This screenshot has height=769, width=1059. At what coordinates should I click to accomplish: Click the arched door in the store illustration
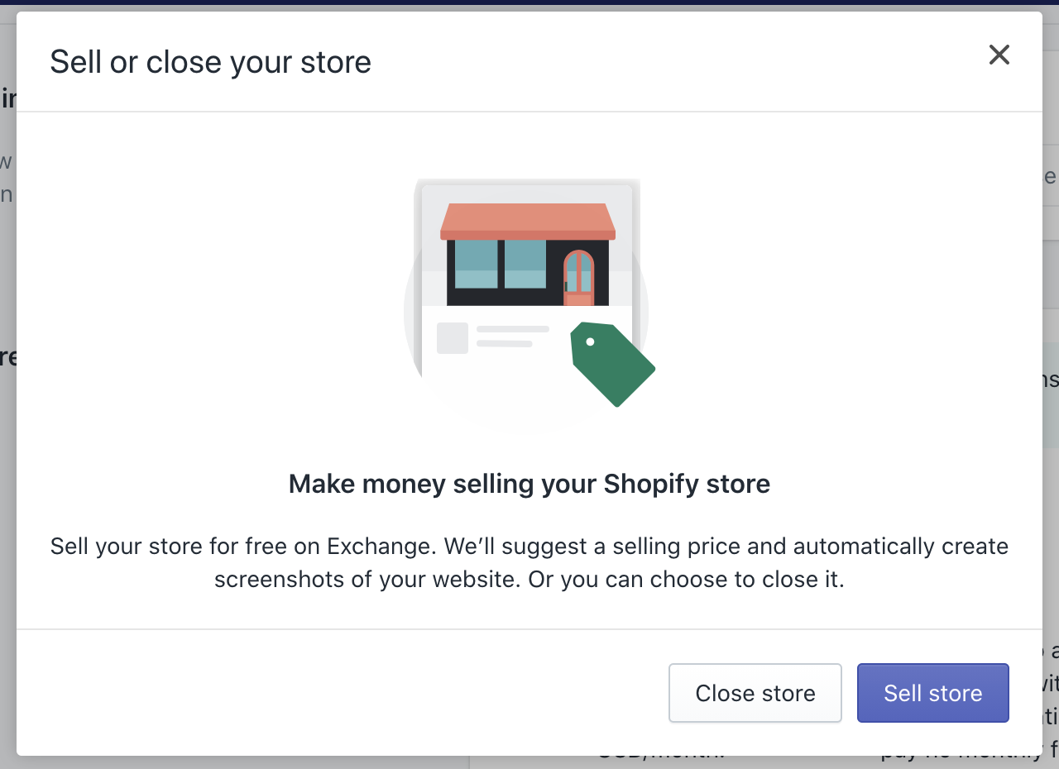tap(578, 278)
